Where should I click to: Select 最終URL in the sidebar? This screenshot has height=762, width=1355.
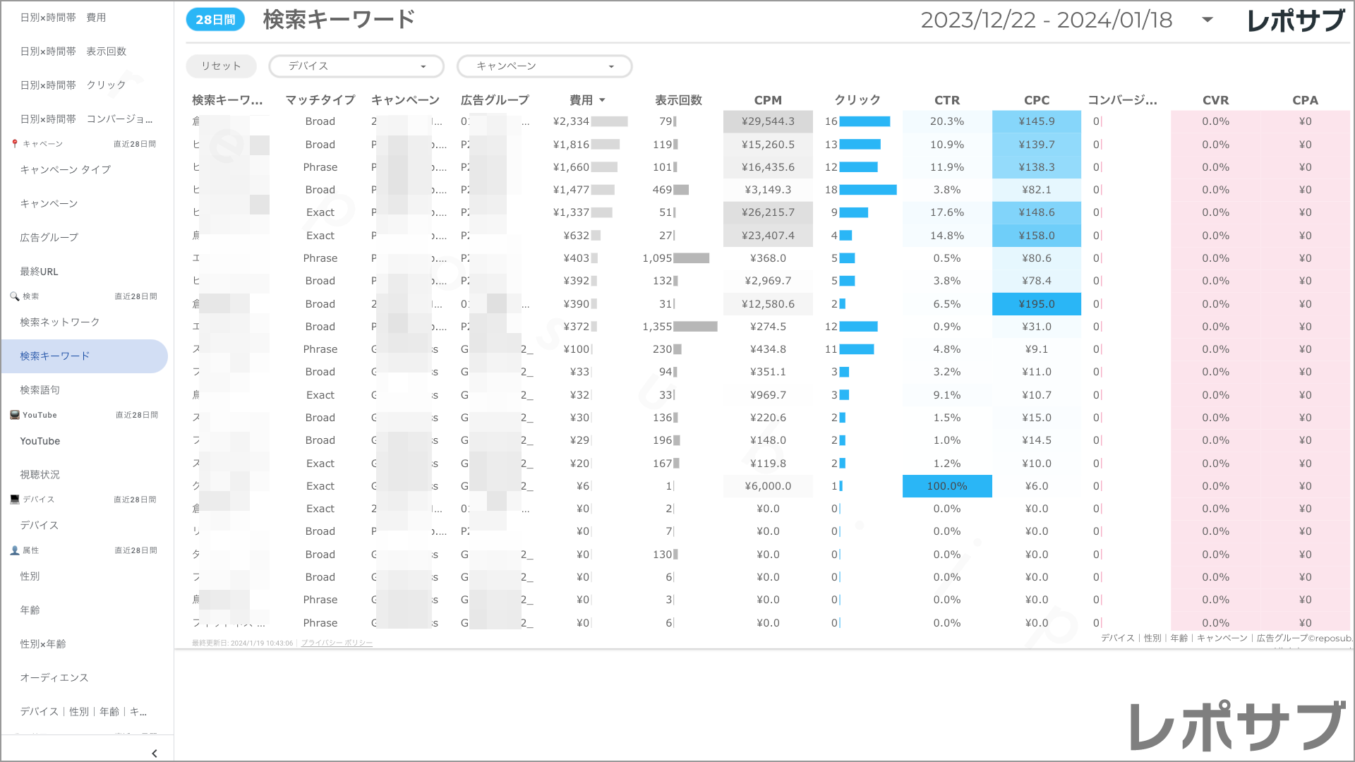(40, 271)
